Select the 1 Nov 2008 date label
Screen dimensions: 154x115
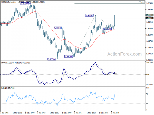point(66,113)
